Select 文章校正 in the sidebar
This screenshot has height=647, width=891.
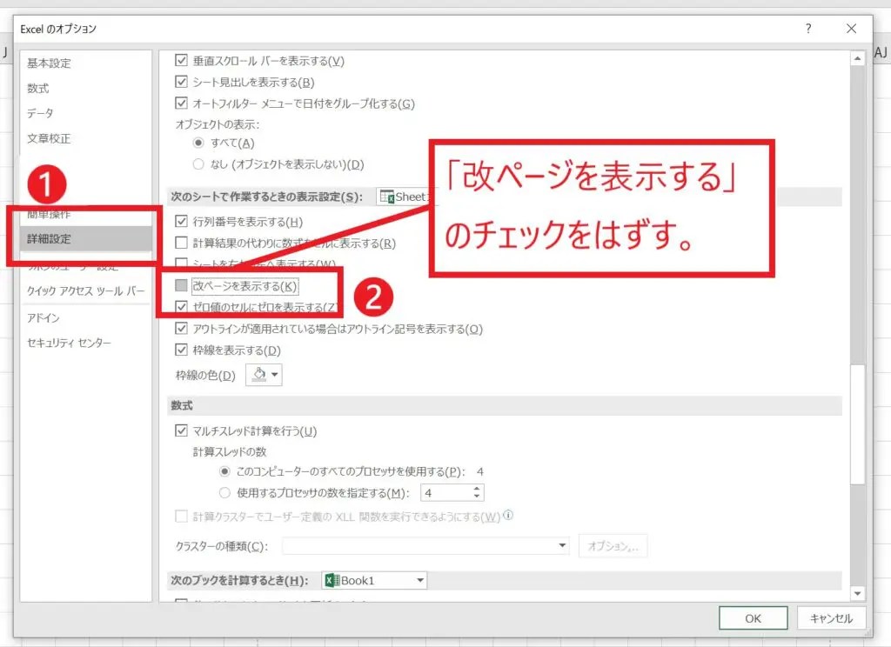pos(49,138)
